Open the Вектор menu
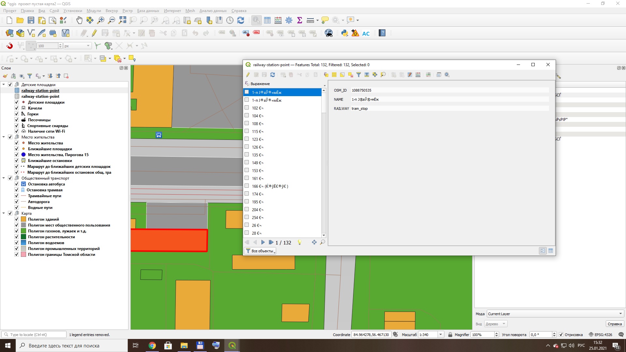Viewport: 626px width, 352px height. [x=112, y=11]
